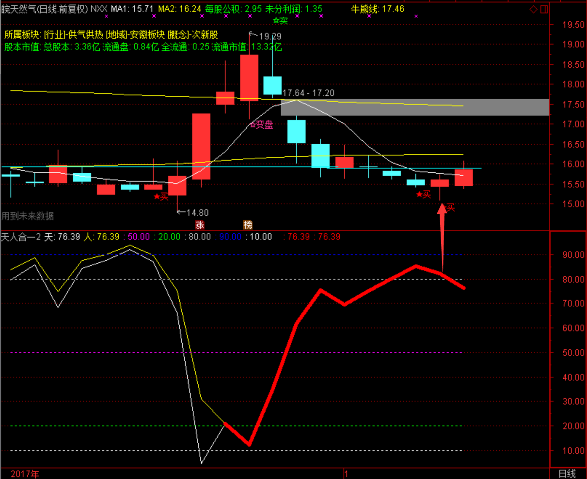Image resolution: width=587 pixels, height=479 pixels.
Task: Click the 未分利润: 1.35 label
Action: coord(294,9)
